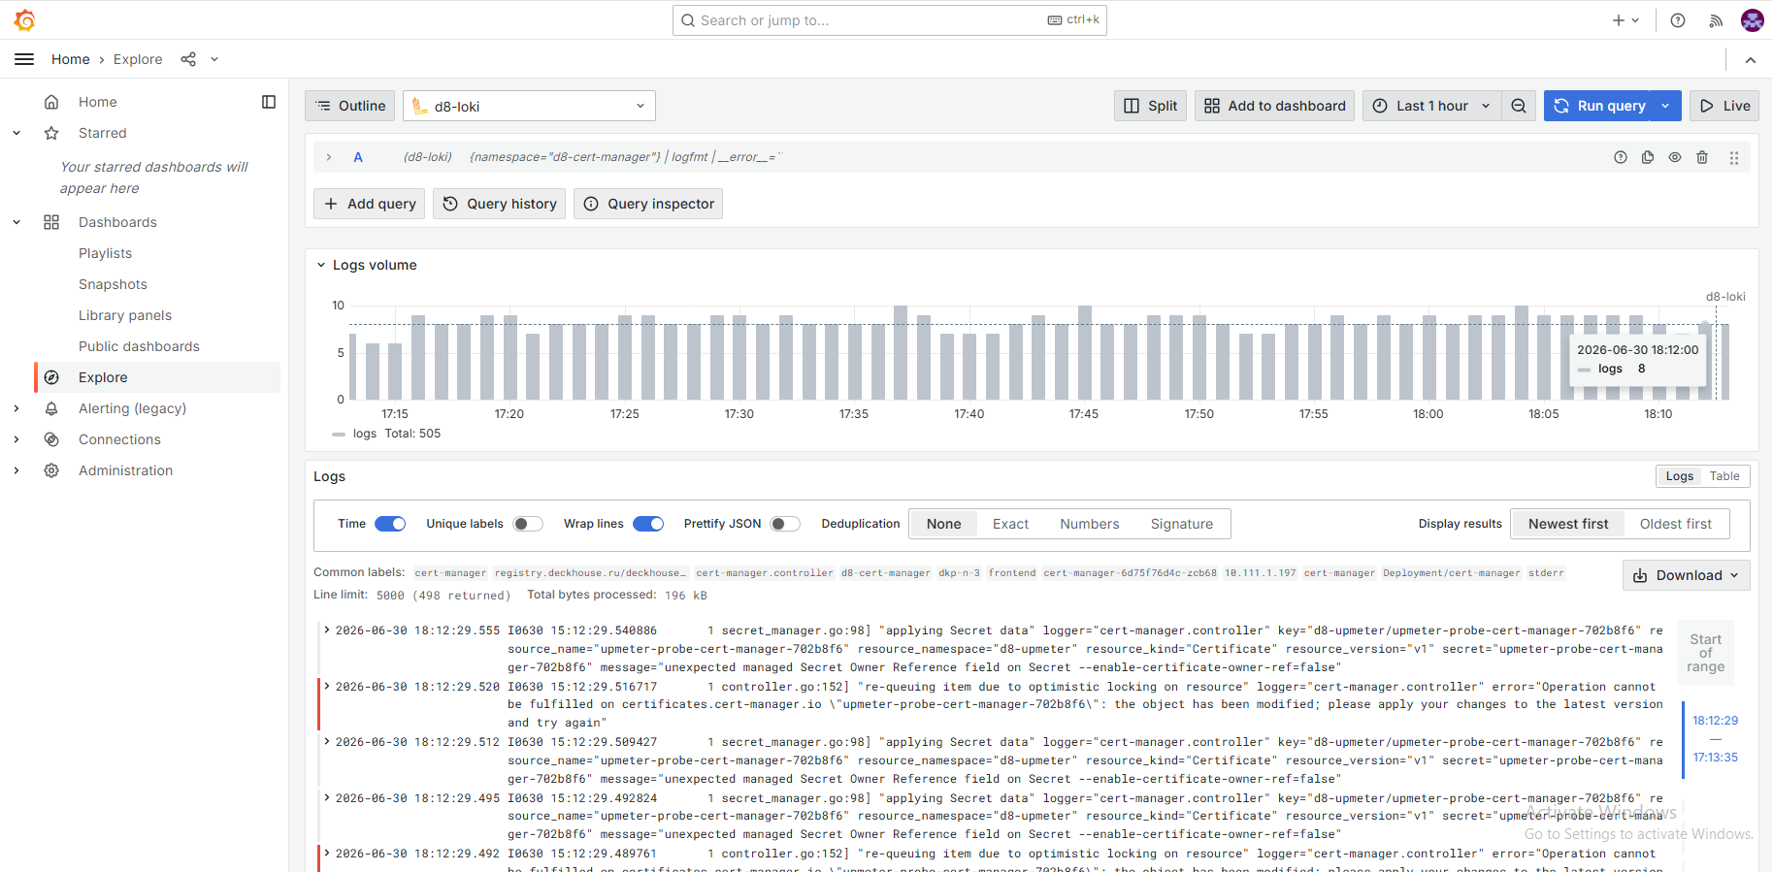Click the Run query button

click(1598, 106)
